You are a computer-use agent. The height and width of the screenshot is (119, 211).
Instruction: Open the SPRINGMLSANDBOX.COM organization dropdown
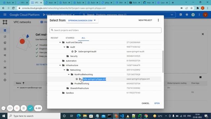82,20
